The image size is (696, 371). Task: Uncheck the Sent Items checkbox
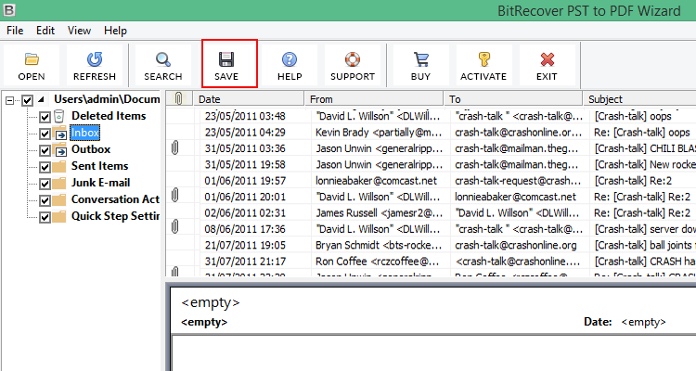coord(45,167)
